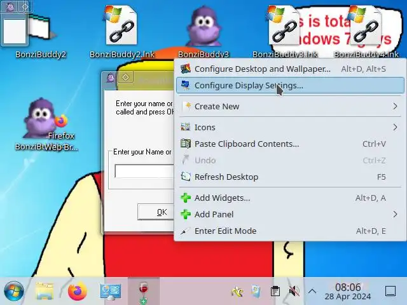
Task: Choose Add Widgets from context menu
Action: [x=290, y=198]
